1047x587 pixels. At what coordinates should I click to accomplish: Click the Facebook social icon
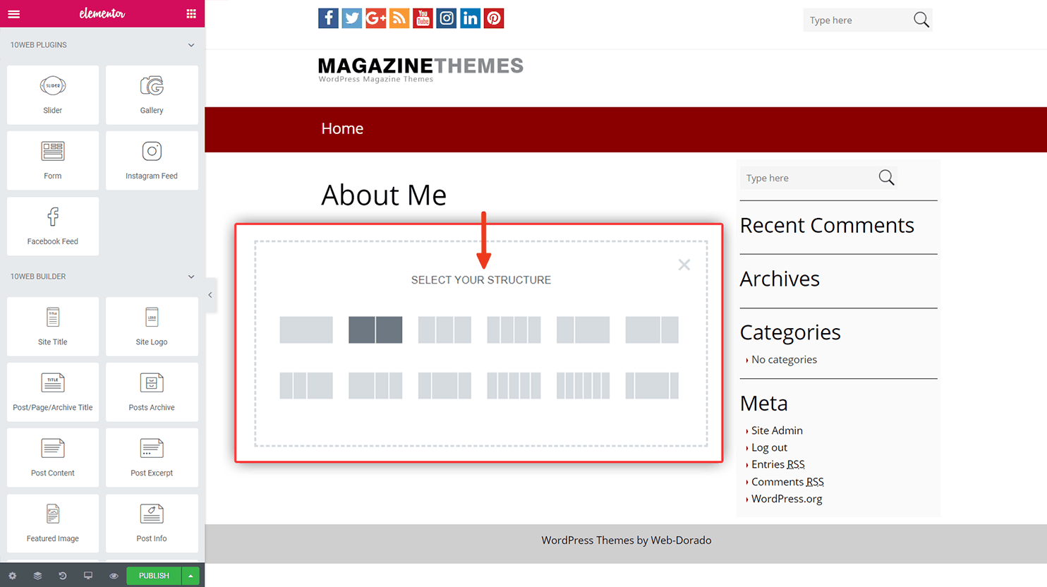[x=328, y=18]
